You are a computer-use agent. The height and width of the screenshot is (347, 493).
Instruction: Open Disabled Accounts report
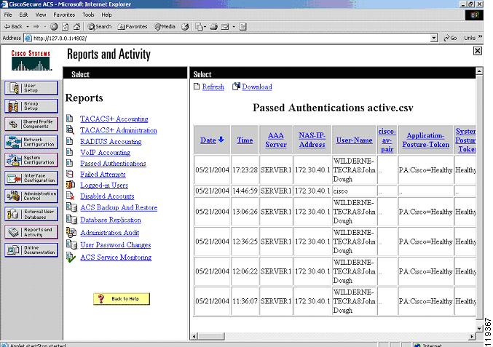pyautogui.click(x=107, y=196)
